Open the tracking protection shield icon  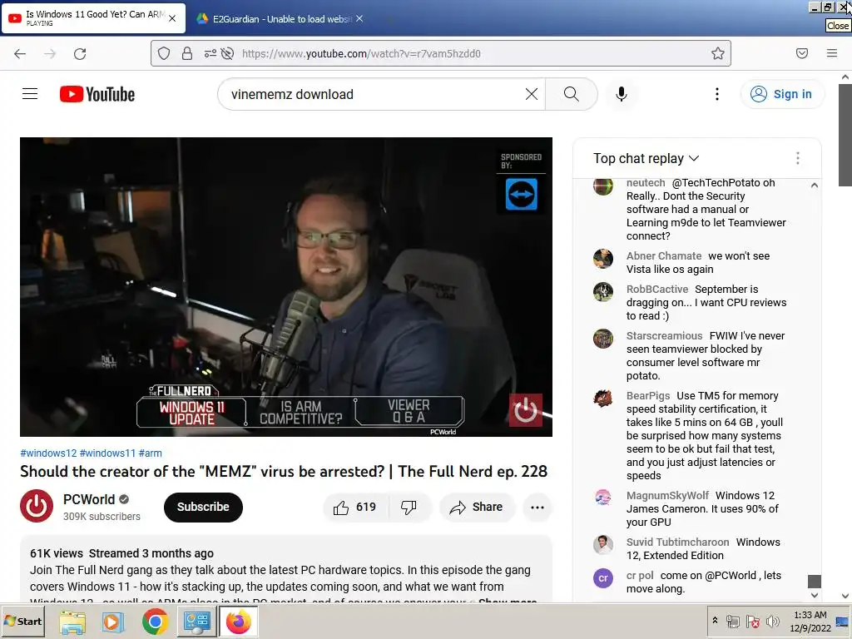click(164, 53)
